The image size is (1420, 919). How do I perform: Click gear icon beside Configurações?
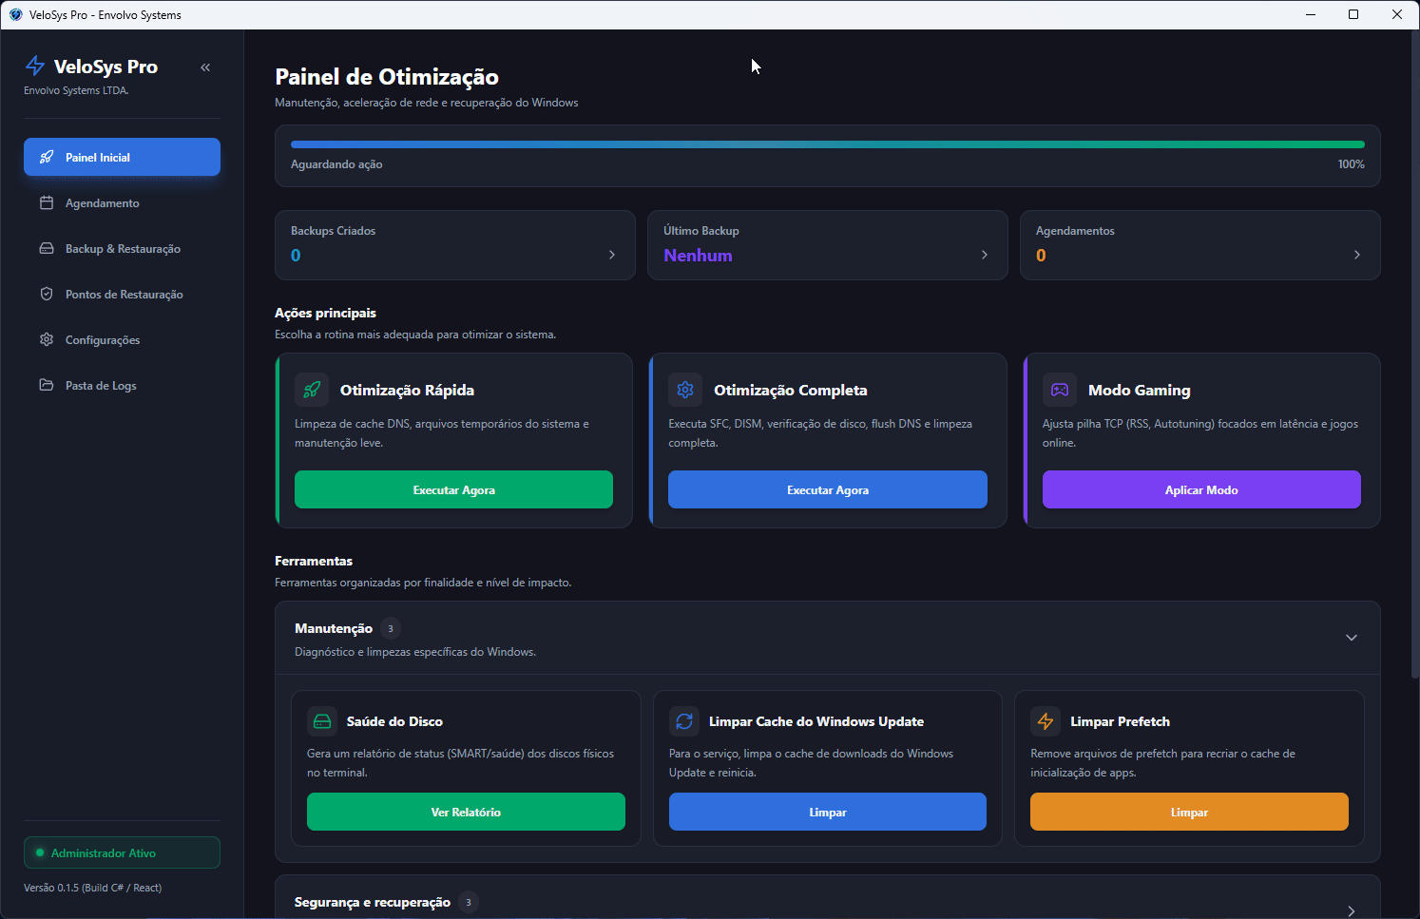[x=47, y=339]
